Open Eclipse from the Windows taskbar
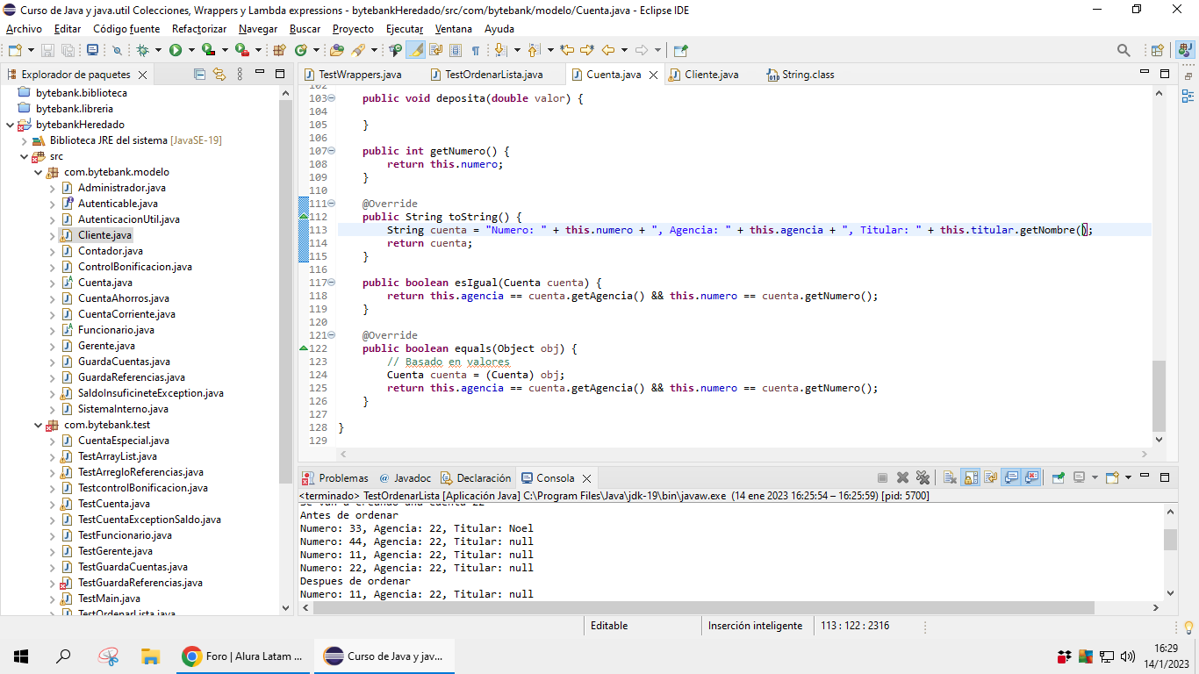The width and height of the screenshot is (1199, 674). [384, 656]
